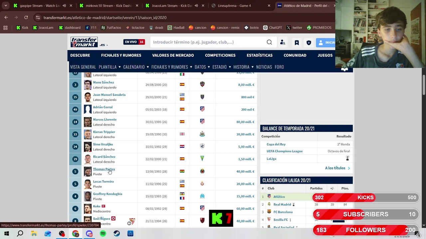Click the search magnifier icon
This screenshot has width=426, height=239.
(x=269, y=42)
